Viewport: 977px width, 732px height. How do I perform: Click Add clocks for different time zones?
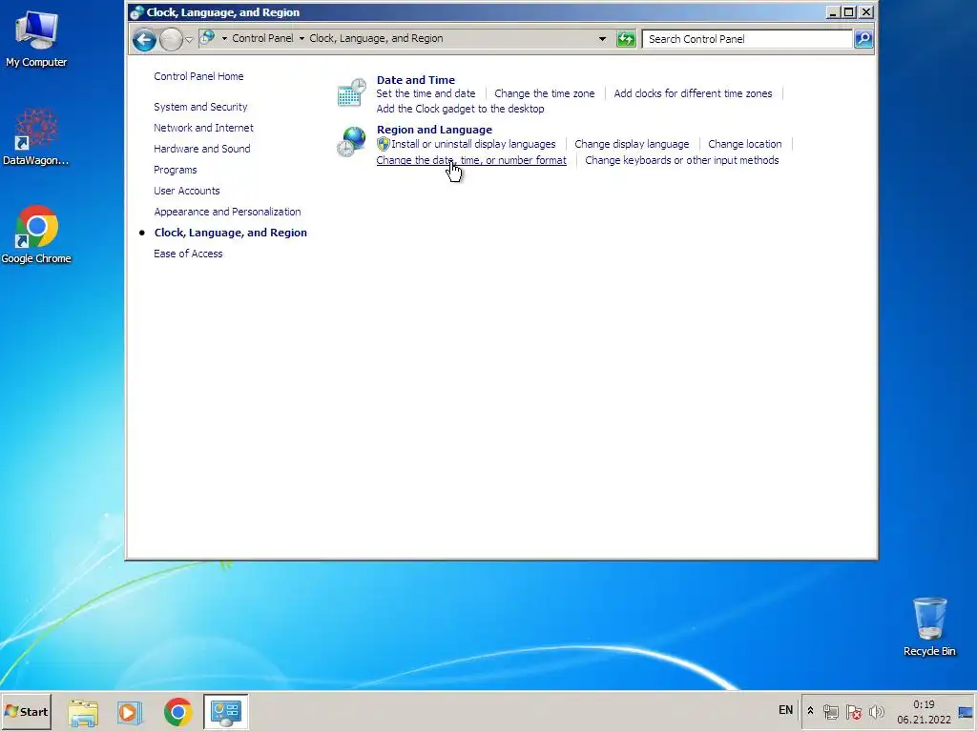tap(693, 93)
